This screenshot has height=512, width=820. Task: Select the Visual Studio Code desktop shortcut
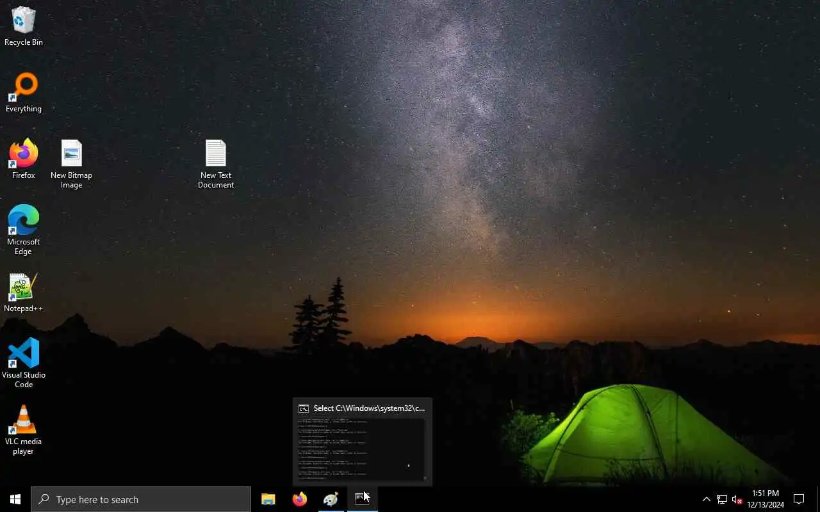24,364
